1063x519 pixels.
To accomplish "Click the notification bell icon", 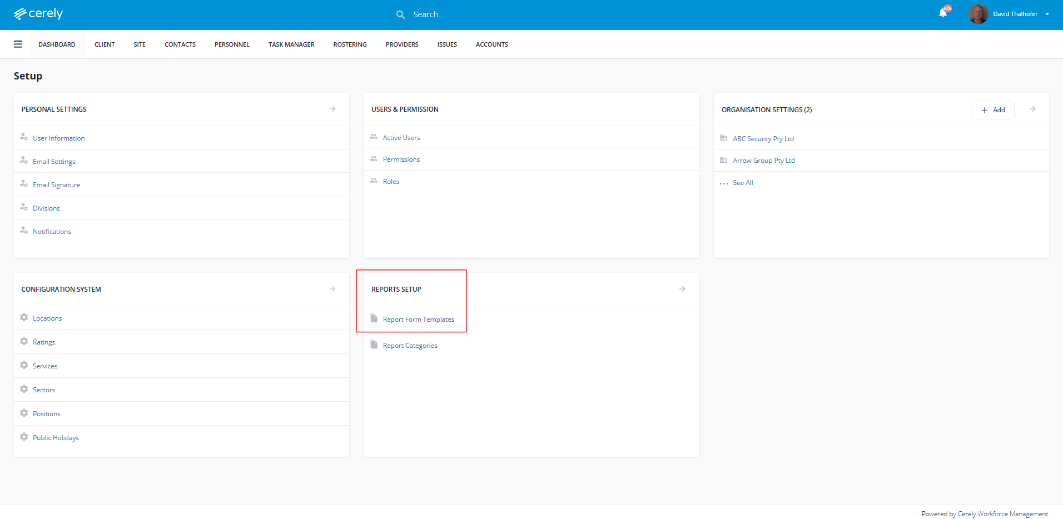I will click(943, 13).
